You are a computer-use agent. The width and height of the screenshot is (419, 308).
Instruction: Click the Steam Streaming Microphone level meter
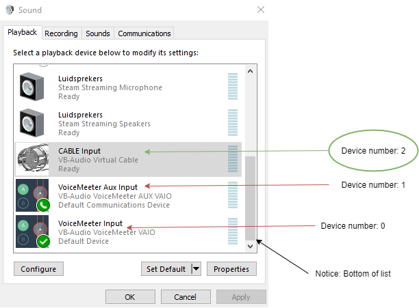233,86
